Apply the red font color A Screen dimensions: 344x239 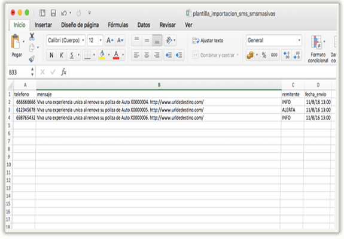(116, 55)
